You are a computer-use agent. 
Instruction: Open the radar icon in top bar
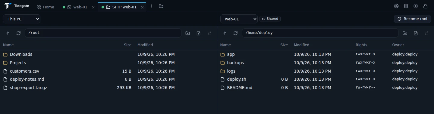pyautogui.click(x=396, y=6)
